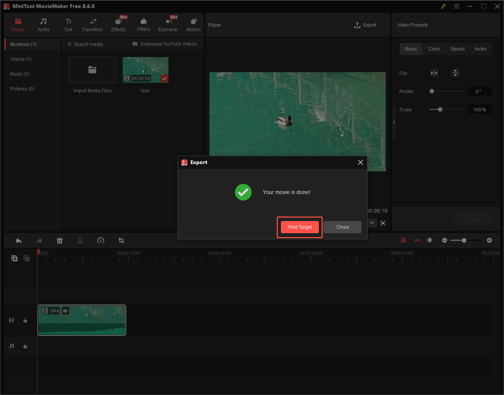Screen dimensions: 504x395
Task: Mute the lake clip audio icon
Action: 65,311
